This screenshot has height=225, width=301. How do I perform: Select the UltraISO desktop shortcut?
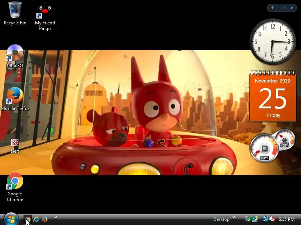(15, 56)
